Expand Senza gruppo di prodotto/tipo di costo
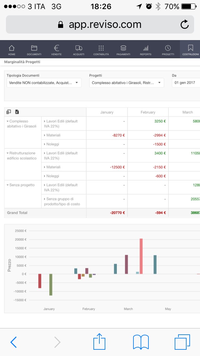The image size is (200, 356). [x=45, y=199]
